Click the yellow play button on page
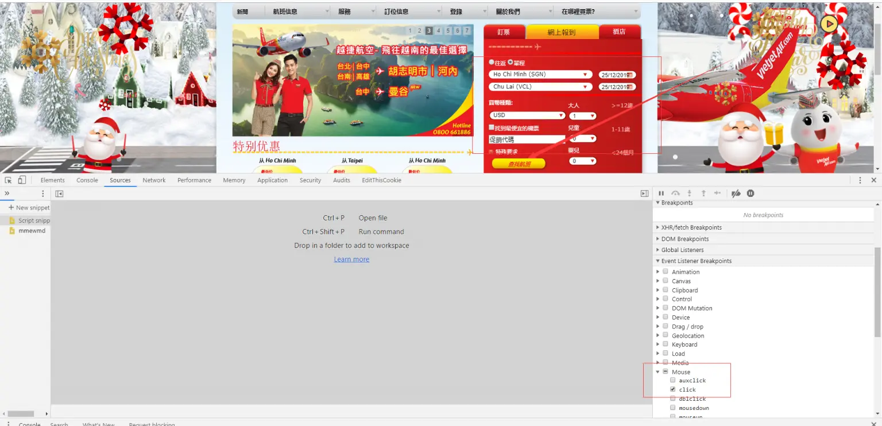 [829, 24]
